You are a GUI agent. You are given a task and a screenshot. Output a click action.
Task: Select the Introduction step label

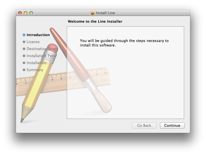point(38,35)
